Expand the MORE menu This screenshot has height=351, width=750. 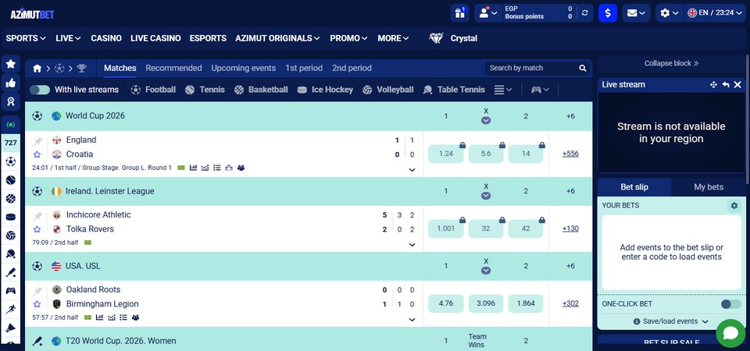(393, 38)
